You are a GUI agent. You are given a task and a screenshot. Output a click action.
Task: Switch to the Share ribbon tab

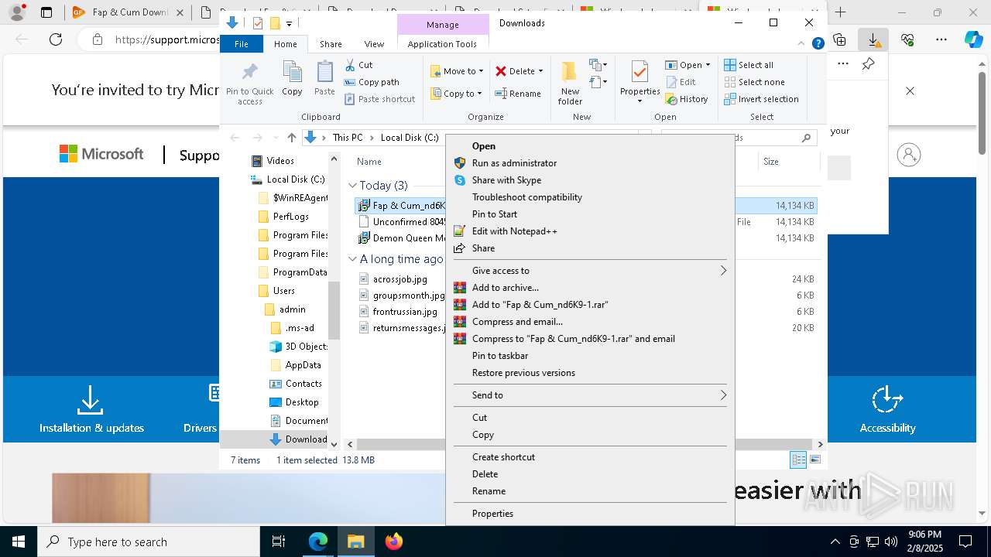click(331, 44)
